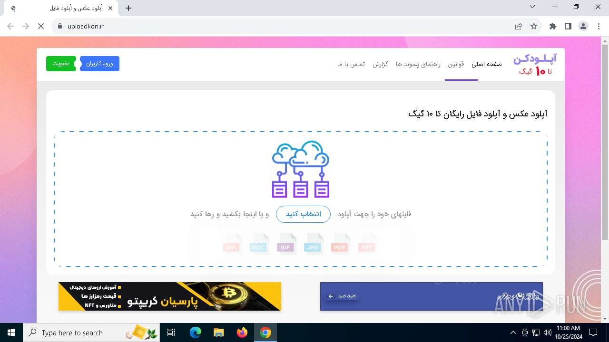Go back to the previous page
The width and height of the screenshot is (609, 342).
point(10,26)
